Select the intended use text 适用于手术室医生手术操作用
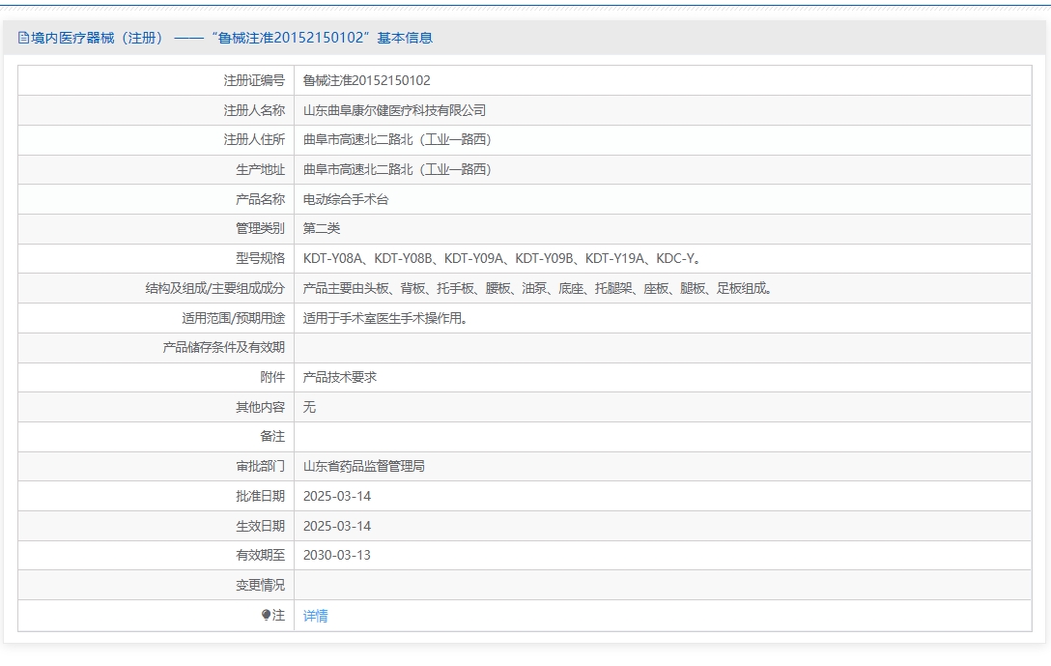Viewport: 1051px width, 666px height. 385,318
